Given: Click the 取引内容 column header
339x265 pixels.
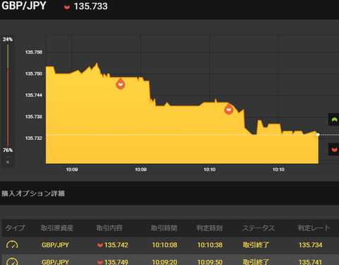Looking at the screenshot, I should pos(109,228).
